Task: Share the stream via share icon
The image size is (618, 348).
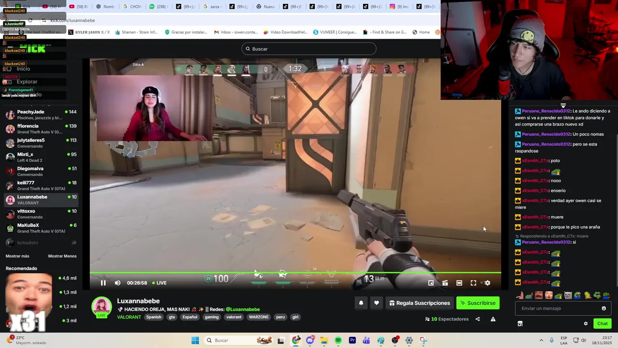Action: pyautogui.click(x=478, y=319)
